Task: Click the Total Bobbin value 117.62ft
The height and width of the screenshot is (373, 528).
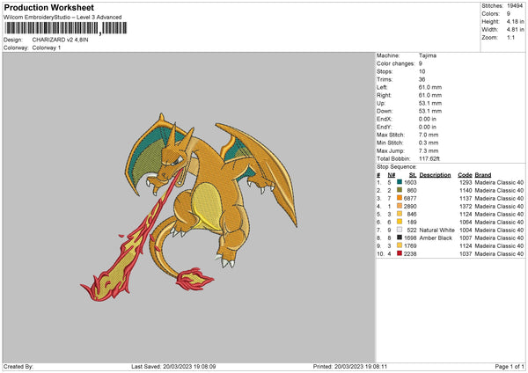Action: [x=429, y=159]
